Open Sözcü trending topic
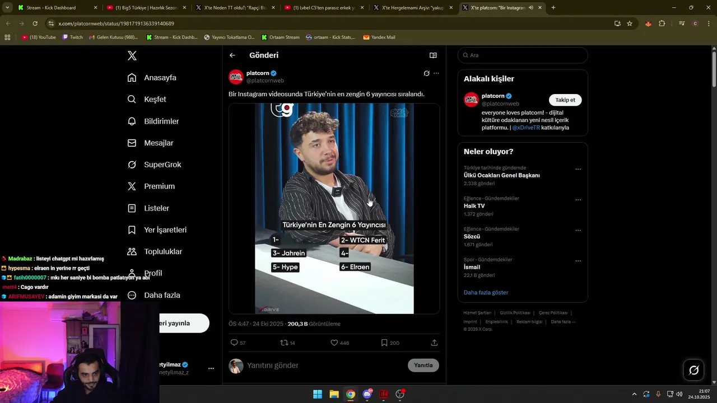Image resolution: width=717 pixels, height=403 pixels. 472,237
